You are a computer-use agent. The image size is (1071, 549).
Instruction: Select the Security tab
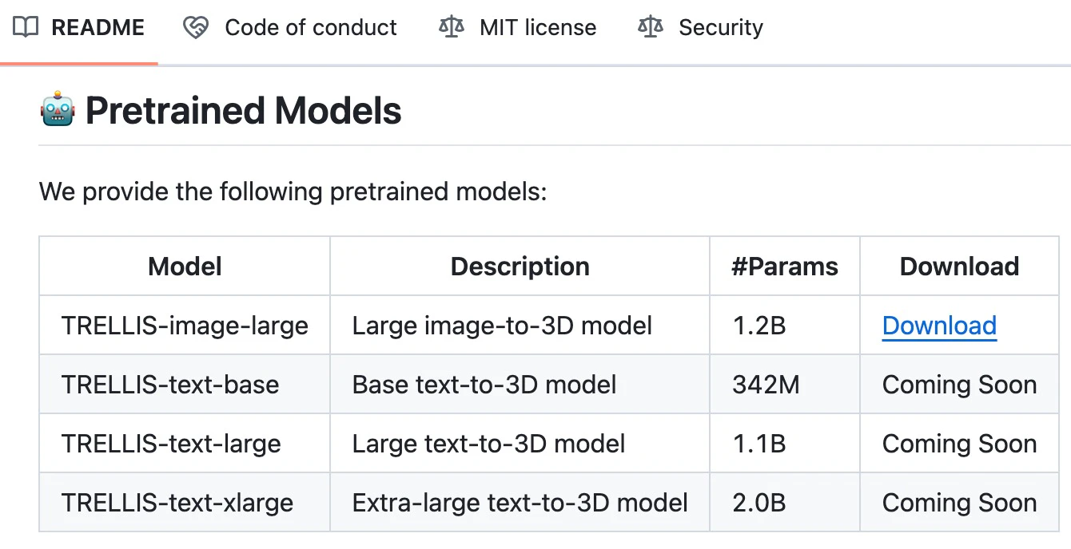(701, 28)
